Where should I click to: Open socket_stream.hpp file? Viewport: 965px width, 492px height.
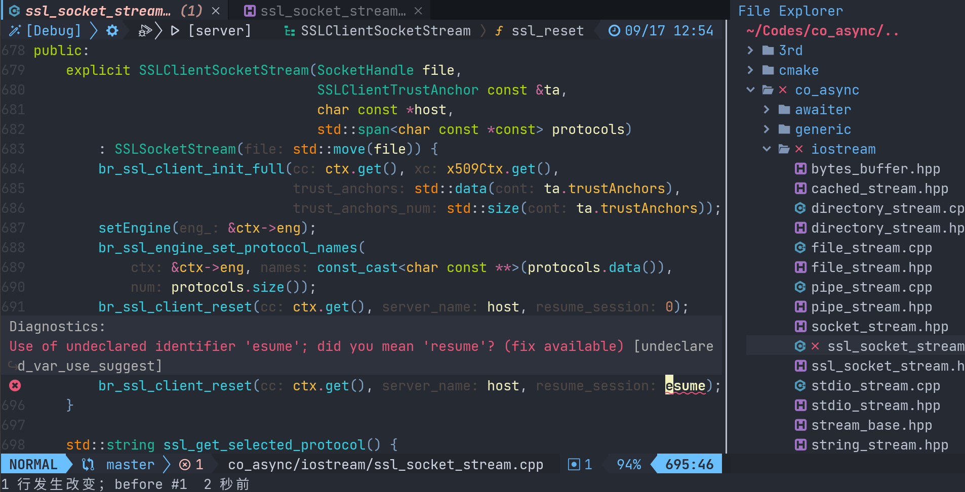click(x=879, y=327)
